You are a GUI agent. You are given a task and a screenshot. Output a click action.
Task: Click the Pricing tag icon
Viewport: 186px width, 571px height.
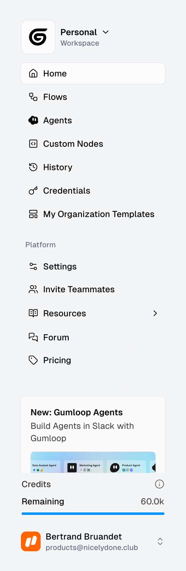tap(33, 360)
